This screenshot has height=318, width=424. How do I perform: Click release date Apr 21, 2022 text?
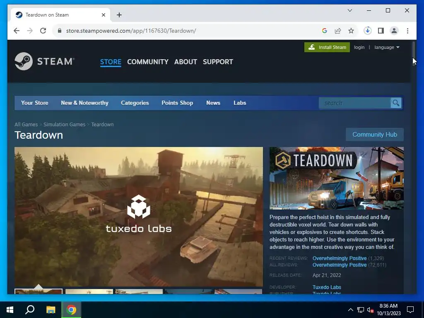click(x=327, y=275)
